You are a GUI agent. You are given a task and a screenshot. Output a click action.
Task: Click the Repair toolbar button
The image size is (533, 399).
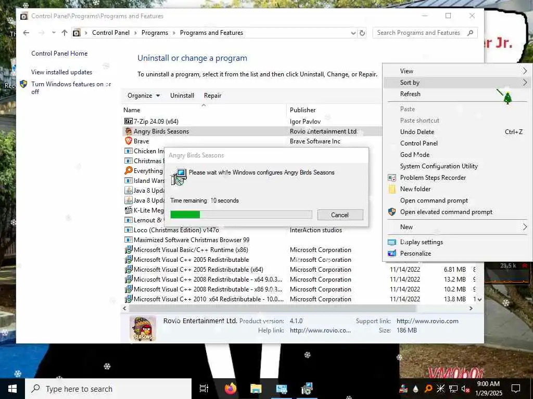coord(212,96)
